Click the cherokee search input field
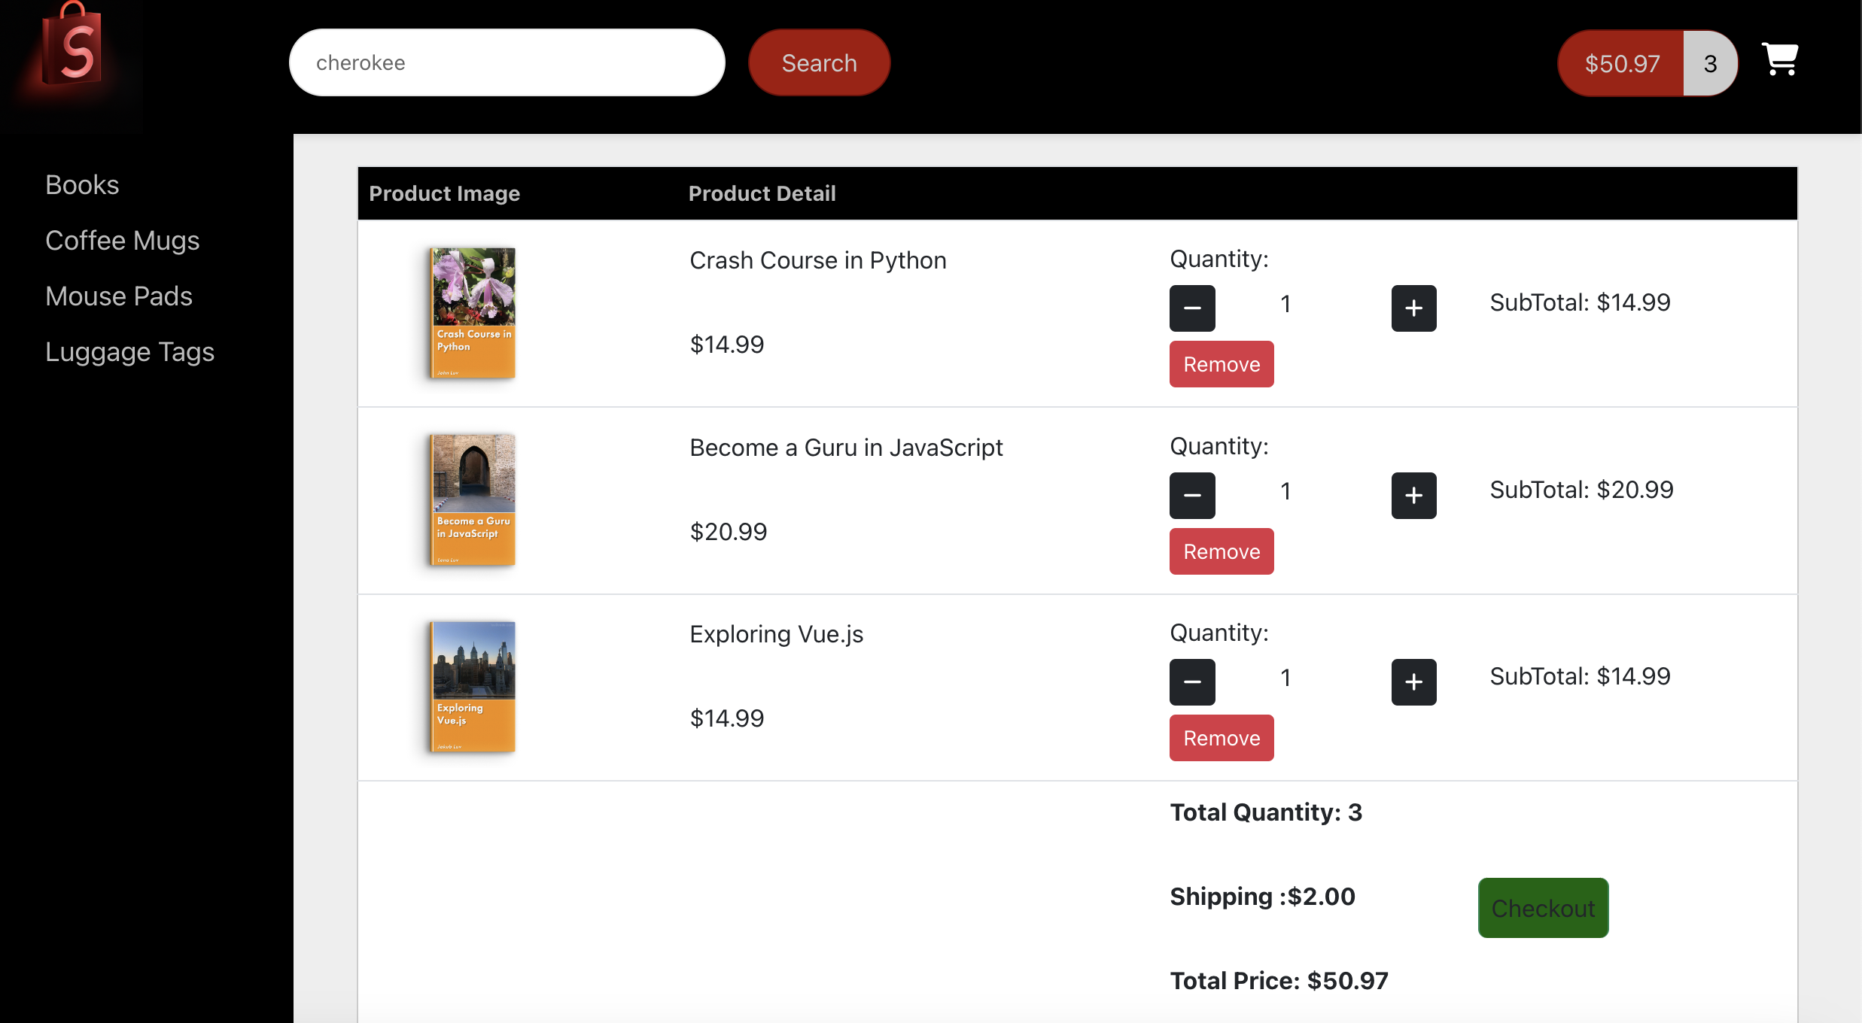Screen dimensions: 1862x1023 [x=507, y=62]
